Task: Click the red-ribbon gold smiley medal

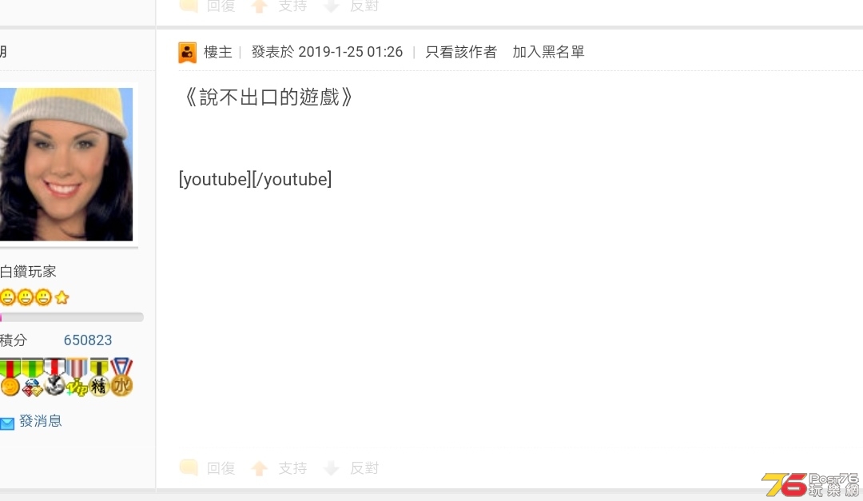Action: click(x=10, y=378)
